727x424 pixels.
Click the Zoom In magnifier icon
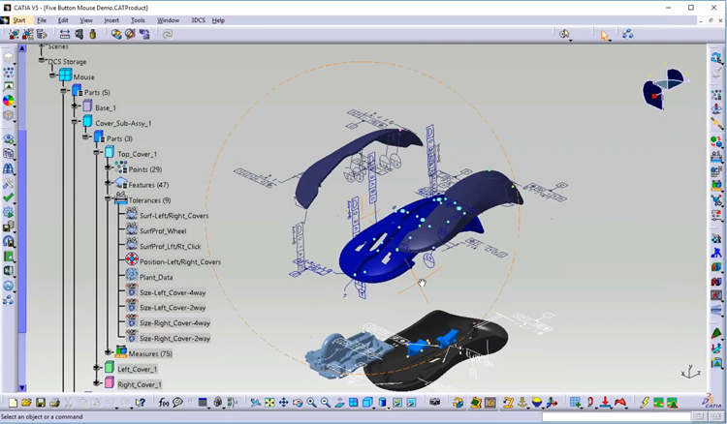[x=311, y=403]
